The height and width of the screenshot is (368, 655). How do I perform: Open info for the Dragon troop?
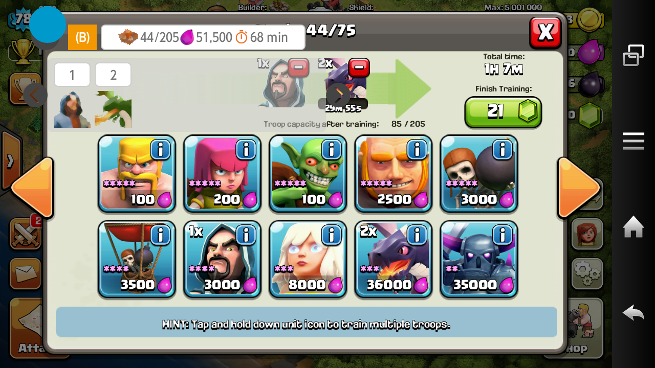click(417, 235)
